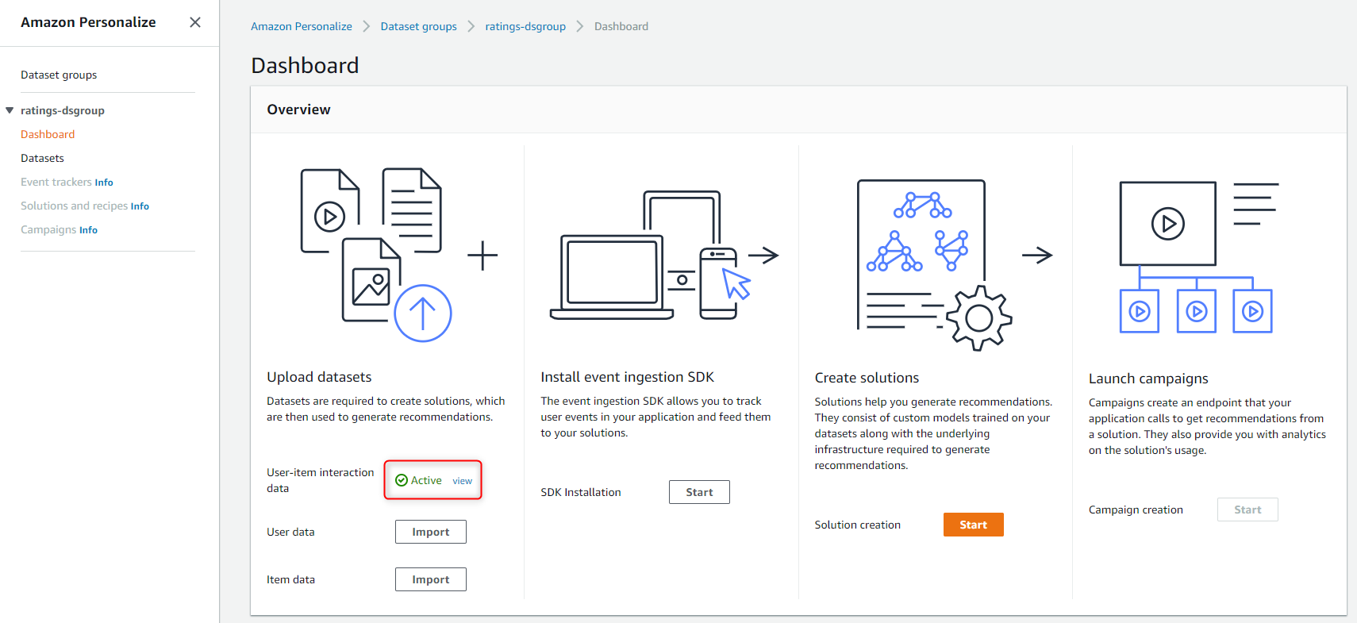
Task: Click the User data label
Action: pyautogui.click(x=290, y=532)
